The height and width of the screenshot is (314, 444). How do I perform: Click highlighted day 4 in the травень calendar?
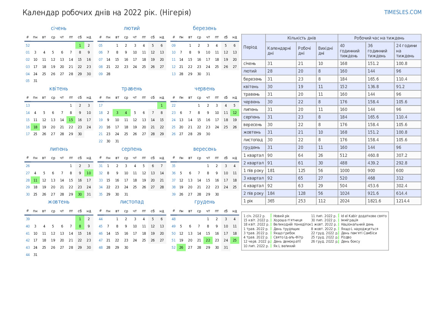[126, 113]
